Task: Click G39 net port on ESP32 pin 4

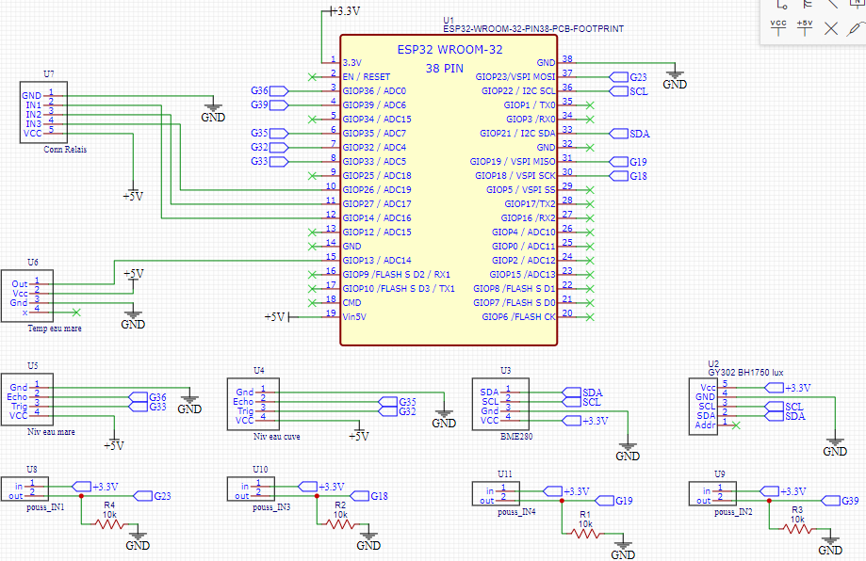Action: (x=270, y=104)
